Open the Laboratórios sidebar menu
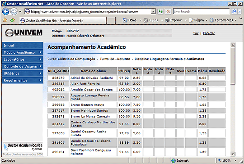The height and width of the screenshot is (164, 244). click(x=23, y=59)
